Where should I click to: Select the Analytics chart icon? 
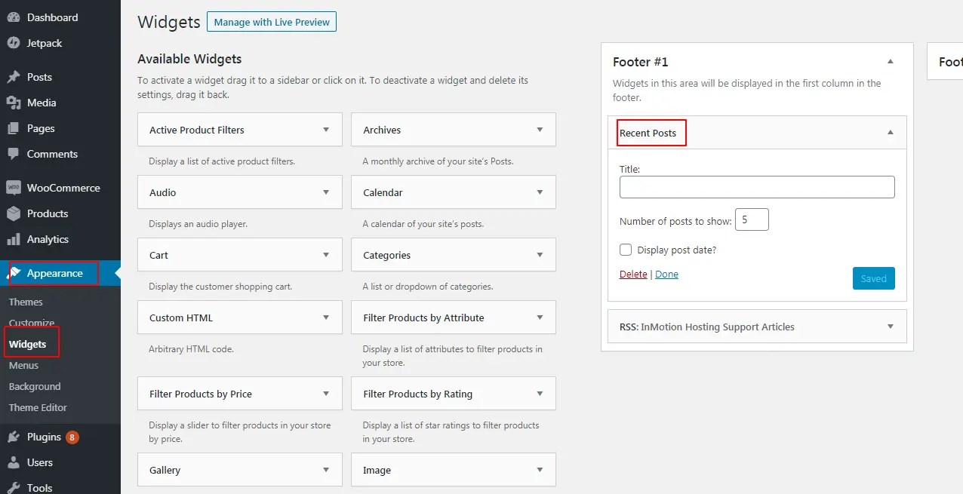tap(13, 239)
